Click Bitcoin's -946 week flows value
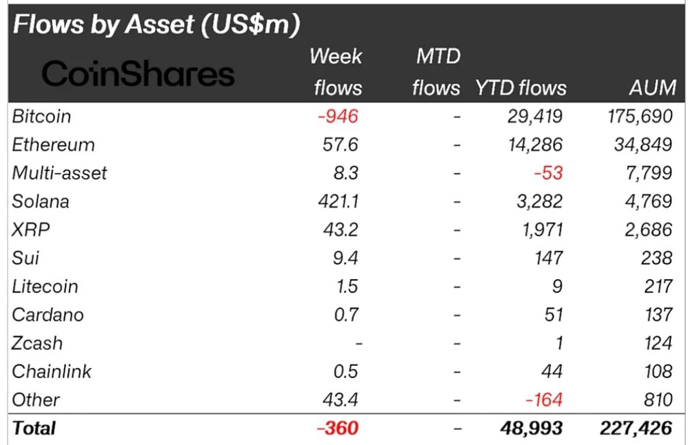 click(x=338, y=116)
